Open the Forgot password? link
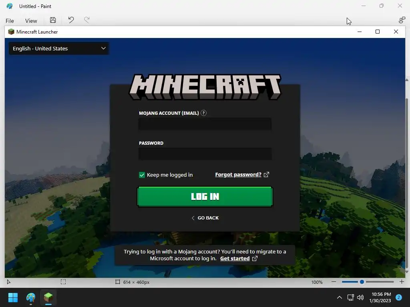The width and height of the screenshot is (410, 307). (x=238, y=174)
